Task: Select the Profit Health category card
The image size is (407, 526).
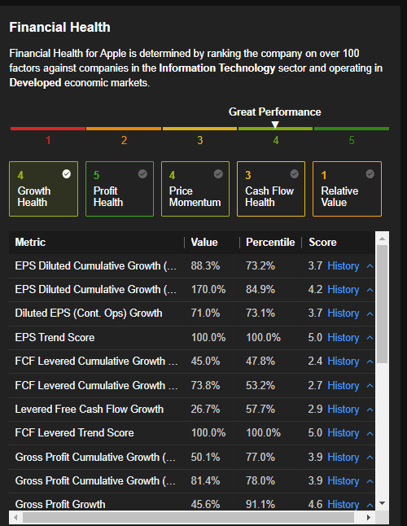Action: click(x=120, y=189)
